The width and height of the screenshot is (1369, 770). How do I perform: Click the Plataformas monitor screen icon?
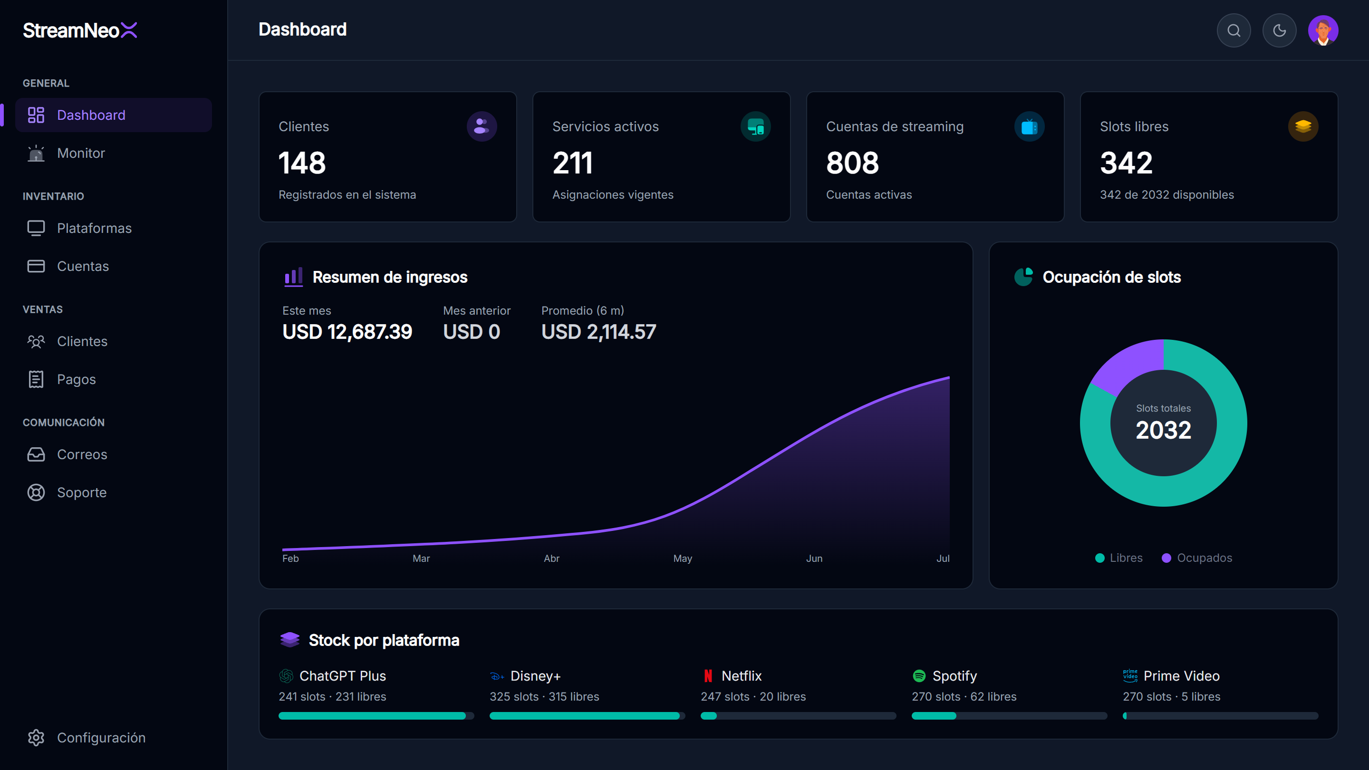[x=36, y=228]
